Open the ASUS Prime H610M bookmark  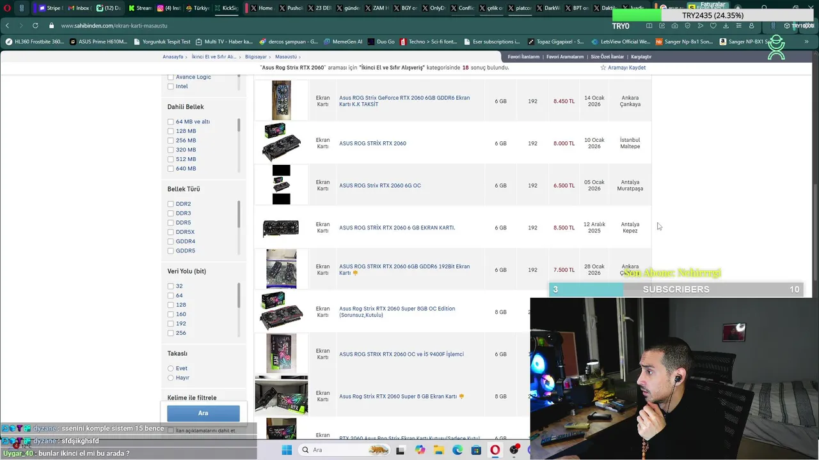98,42
